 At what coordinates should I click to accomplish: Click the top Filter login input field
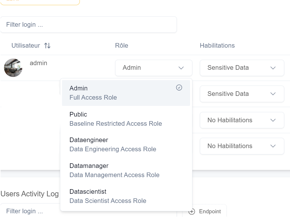(88, 25)
